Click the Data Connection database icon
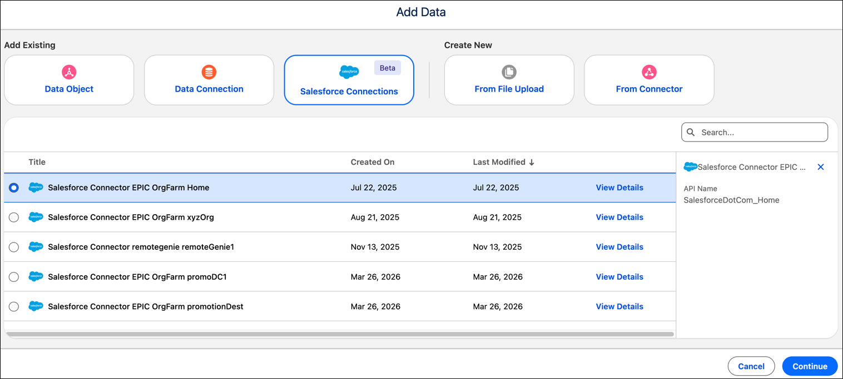Screen dimensions: 843x379 pyautogui.click(x=209, y=72)
